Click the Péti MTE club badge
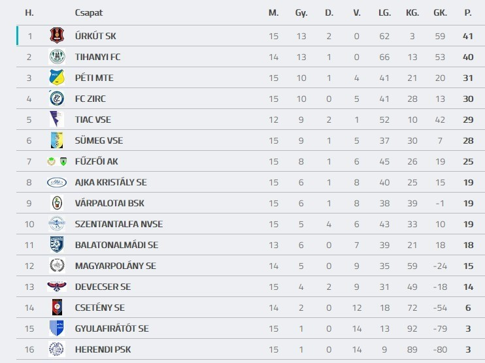The image size is (485, 363). coord(57,78)
